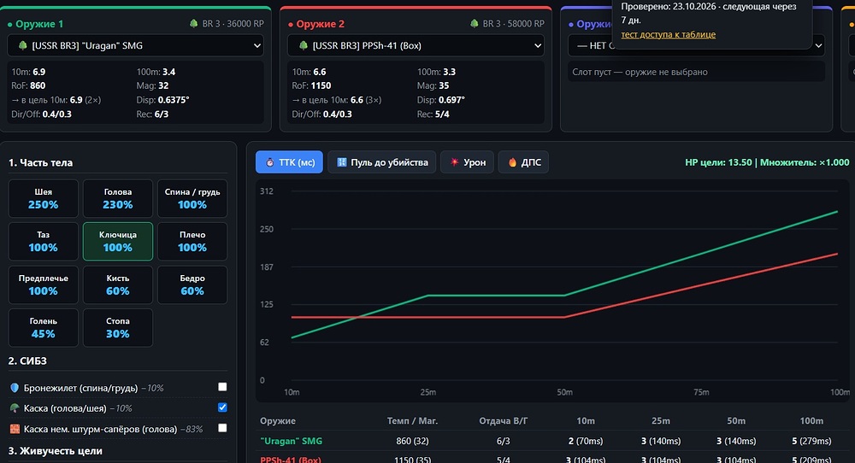Select the Плечо 100% body part
Screen dimensions: 855x463
(x=192, y=241)
